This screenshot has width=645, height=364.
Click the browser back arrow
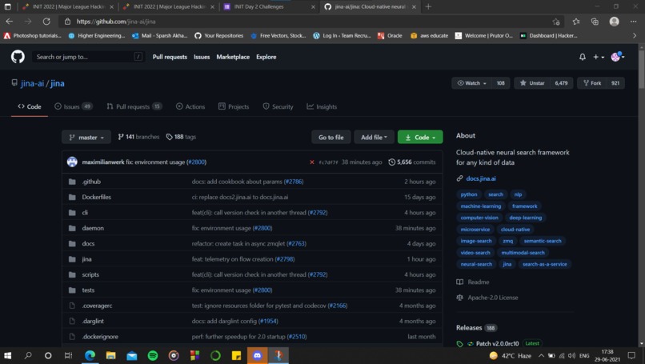click(10, 22)
